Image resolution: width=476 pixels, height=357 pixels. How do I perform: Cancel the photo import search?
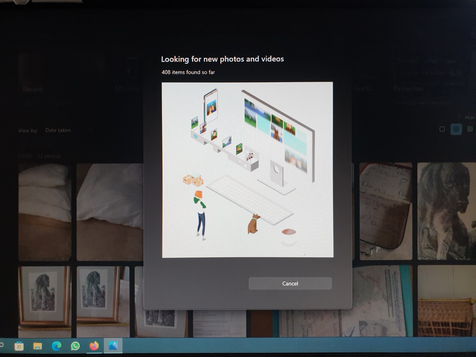(x=290, y=284)
